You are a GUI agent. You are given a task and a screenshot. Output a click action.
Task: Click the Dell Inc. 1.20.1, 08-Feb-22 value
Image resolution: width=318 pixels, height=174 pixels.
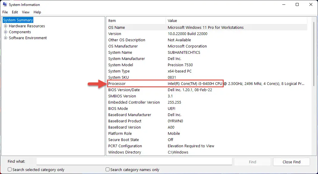190,90
